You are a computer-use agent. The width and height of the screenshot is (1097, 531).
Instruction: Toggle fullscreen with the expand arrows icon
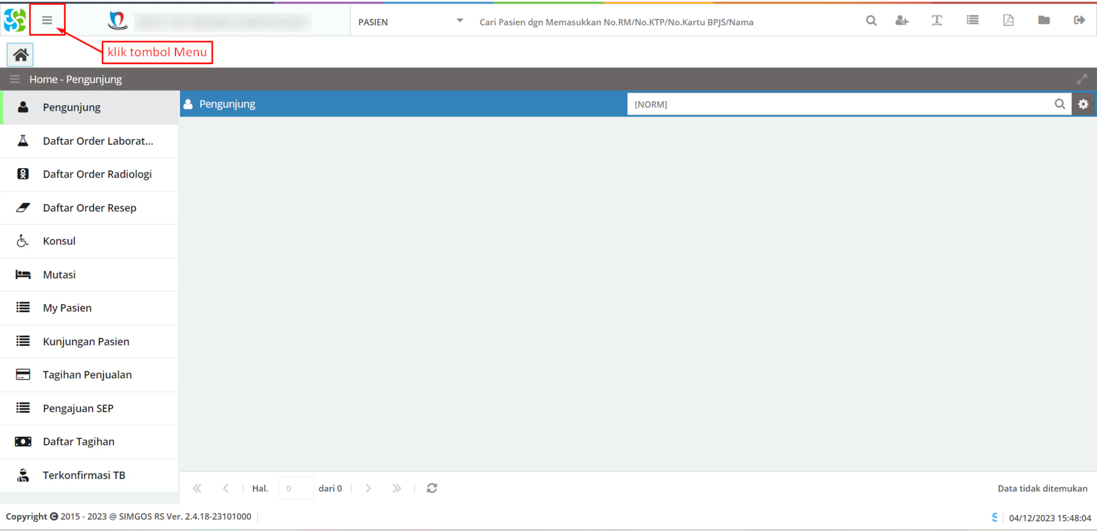pyautogui.click(x=1082, y=79)
